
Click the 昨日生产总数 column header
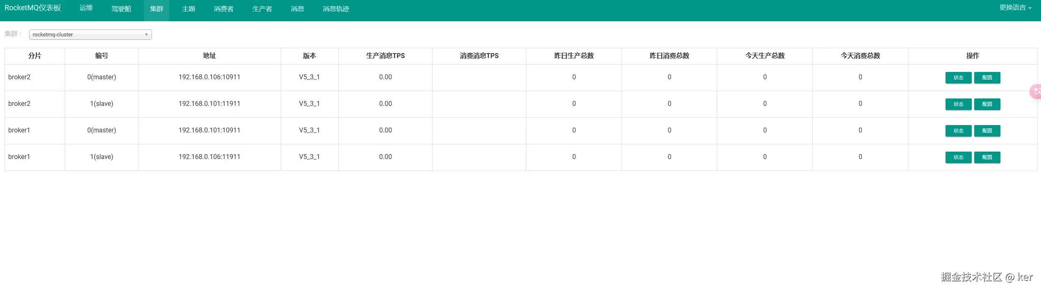pos(574,56)
